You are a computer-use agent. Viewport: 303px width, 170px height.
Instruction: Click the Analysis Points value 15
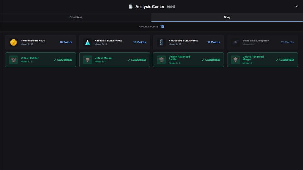(x=162, y=27)
